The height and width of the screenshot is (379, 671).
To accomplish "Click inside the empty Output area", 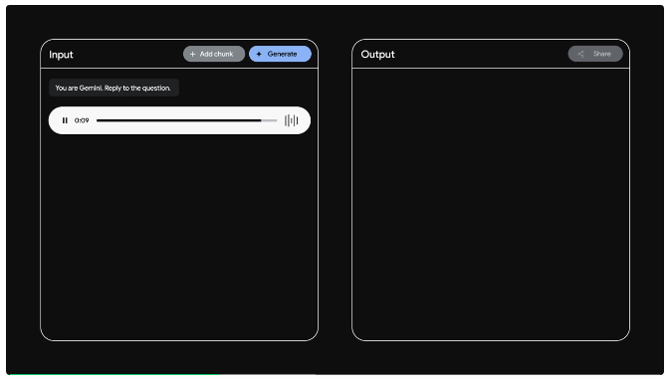I will click(x=491, y=204).
